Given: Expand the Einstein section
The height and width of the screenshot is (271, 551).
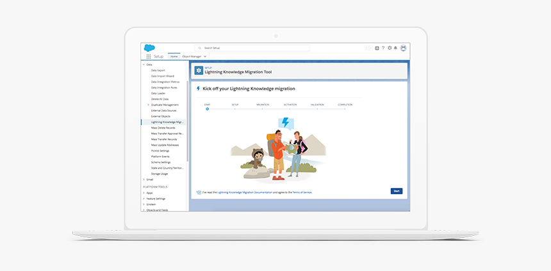Looking at the screenshot, I should point(144,205).
